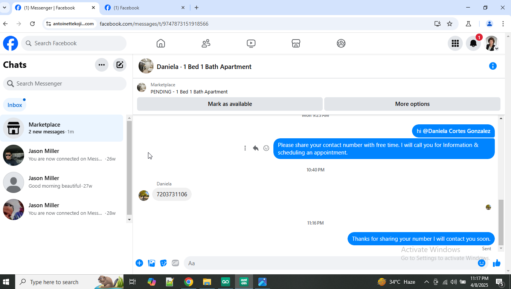Click the 7203731106 message bubble
Viewport: 511px width, 289px height.
click(172, 194)
